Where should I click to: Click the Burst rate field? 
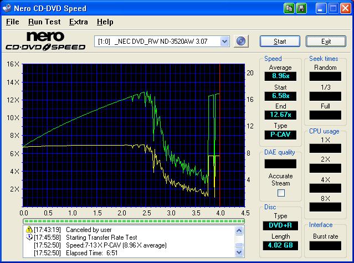coord(325,246)
